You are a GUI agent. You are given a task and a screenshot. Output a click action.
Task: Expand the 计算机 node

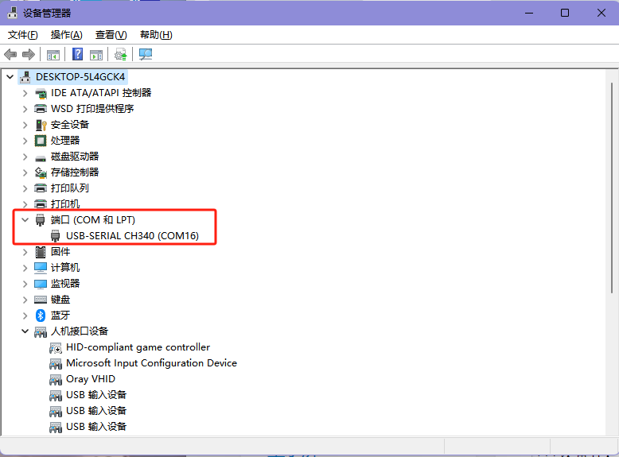pos(25,268)
